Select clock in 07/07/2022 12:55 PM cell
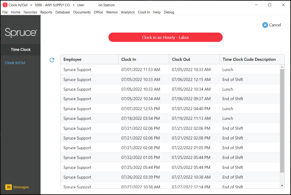The height and width of the screenshot is (195, 291). click(x=141, y=109)
